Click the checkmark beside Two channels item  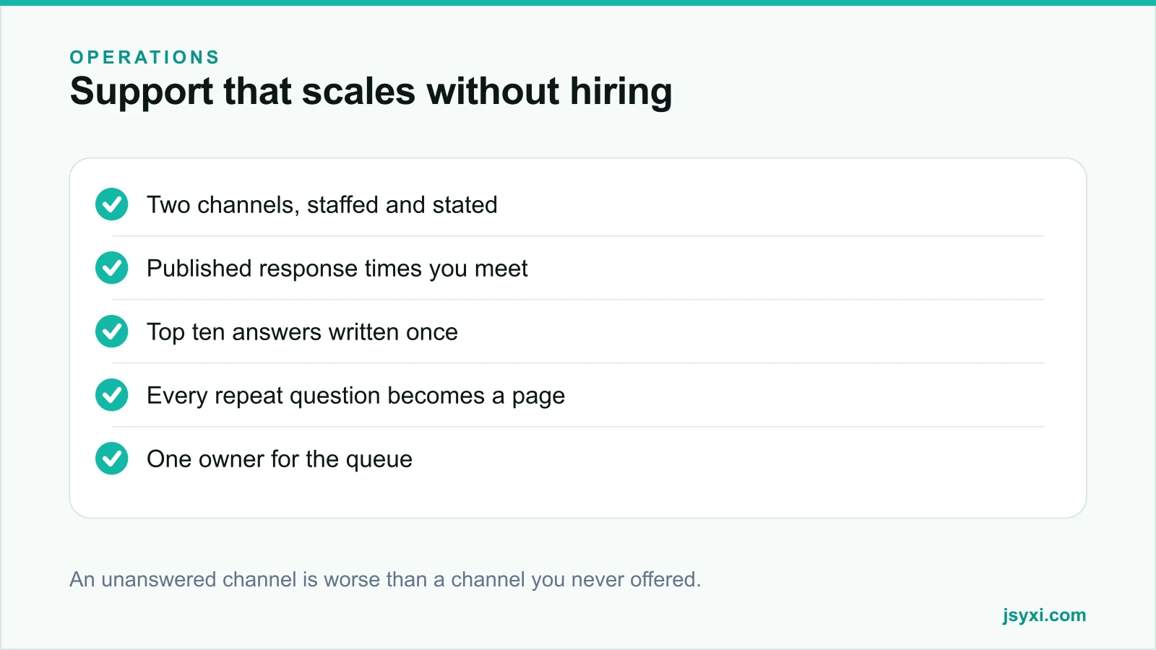[112, 204]
